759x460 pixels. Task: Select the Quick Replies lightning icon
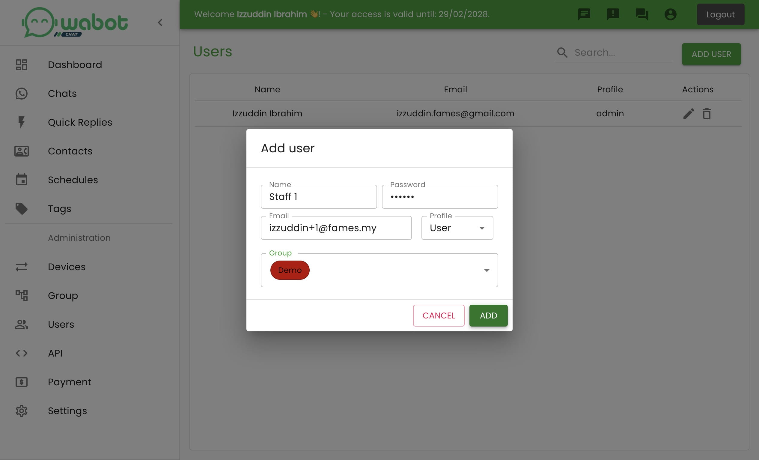(21, 122)
